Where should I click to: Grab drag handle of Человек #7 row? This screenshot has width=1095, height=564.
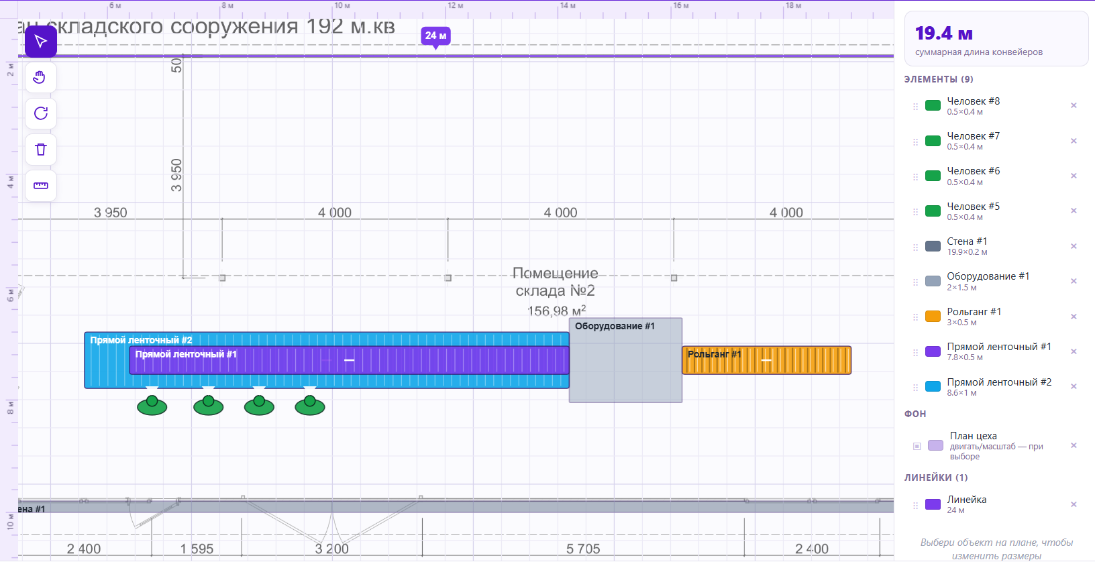[x=915, y=142]
